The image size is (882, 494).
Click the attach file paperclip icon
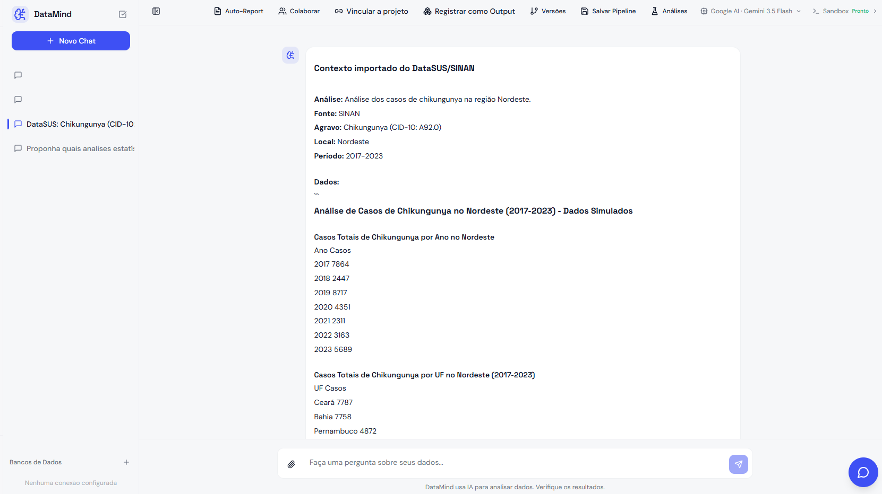(x=292, y=464)
